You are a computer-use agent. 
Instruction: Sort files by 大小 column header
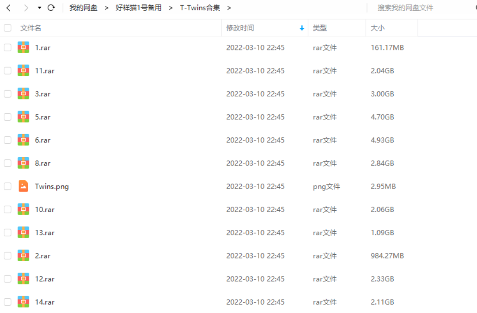pyautogui.click(x=377, y=28)
